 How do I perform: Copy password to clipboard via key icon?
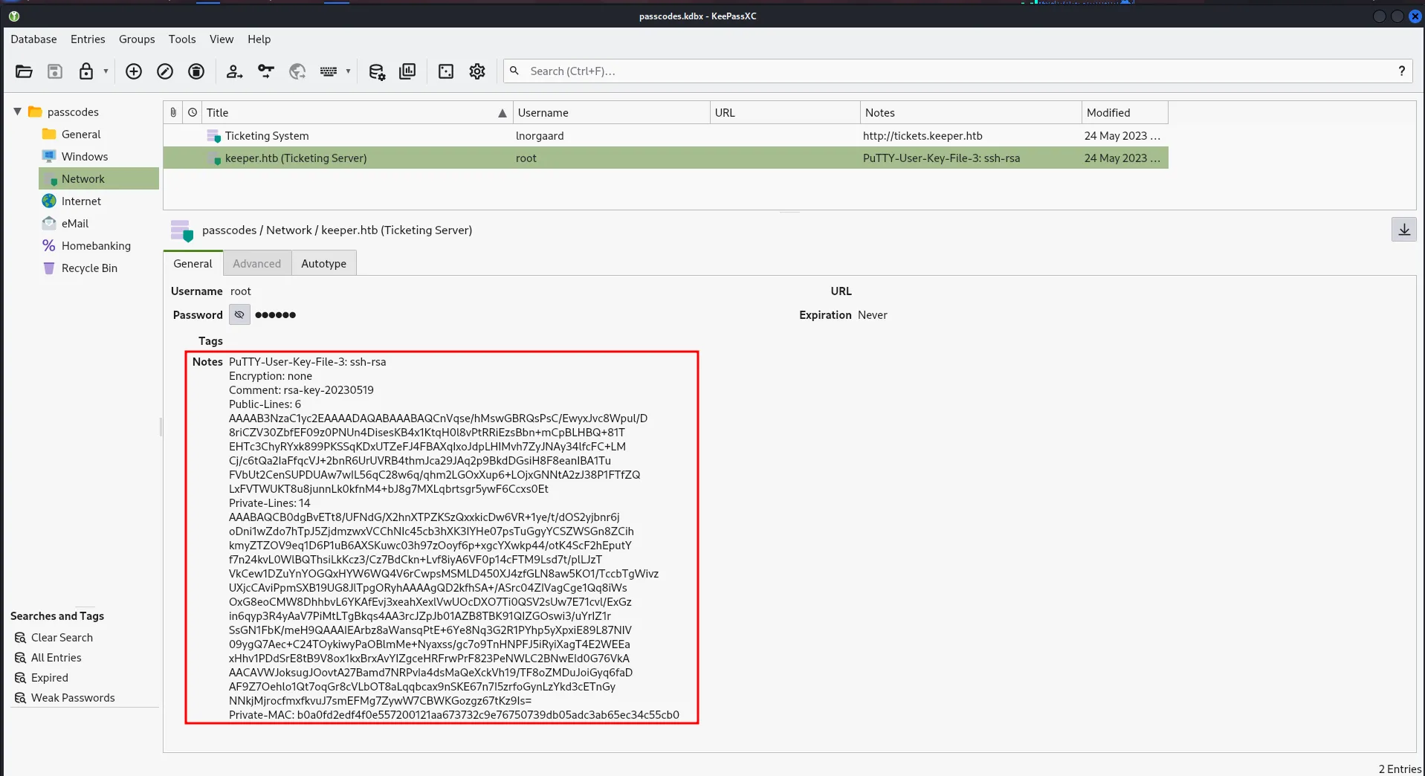(265, 71)
